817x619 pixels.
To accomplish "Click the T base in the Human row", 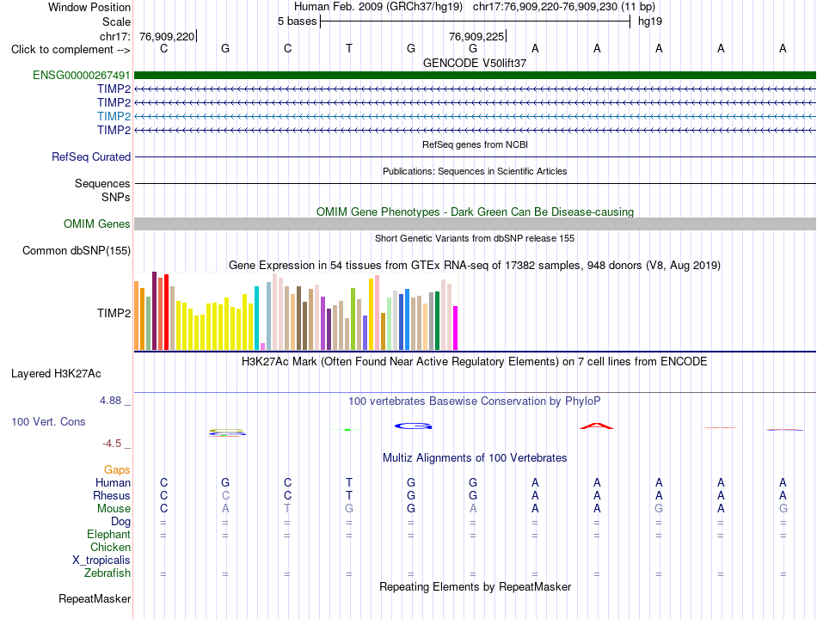I will point(349,482).
